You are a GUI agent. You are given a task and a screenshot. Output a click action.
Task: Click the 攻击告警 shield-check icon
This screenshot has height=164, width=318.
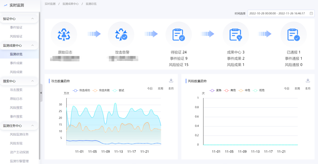click(121, 34)
